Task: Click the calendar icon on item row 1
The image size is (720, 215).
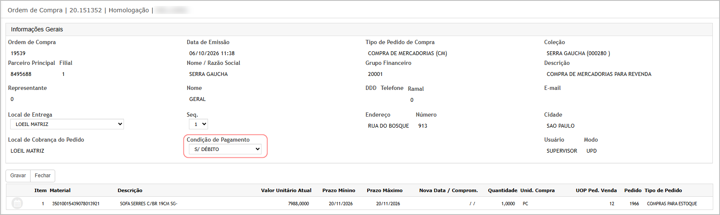Action: tap(17, 204)
